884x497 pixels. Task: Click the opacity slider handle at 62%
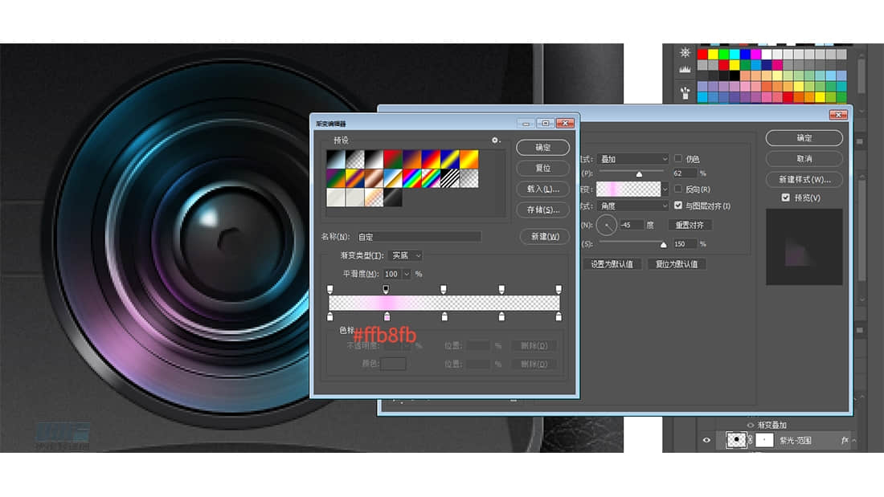[639, 174]
